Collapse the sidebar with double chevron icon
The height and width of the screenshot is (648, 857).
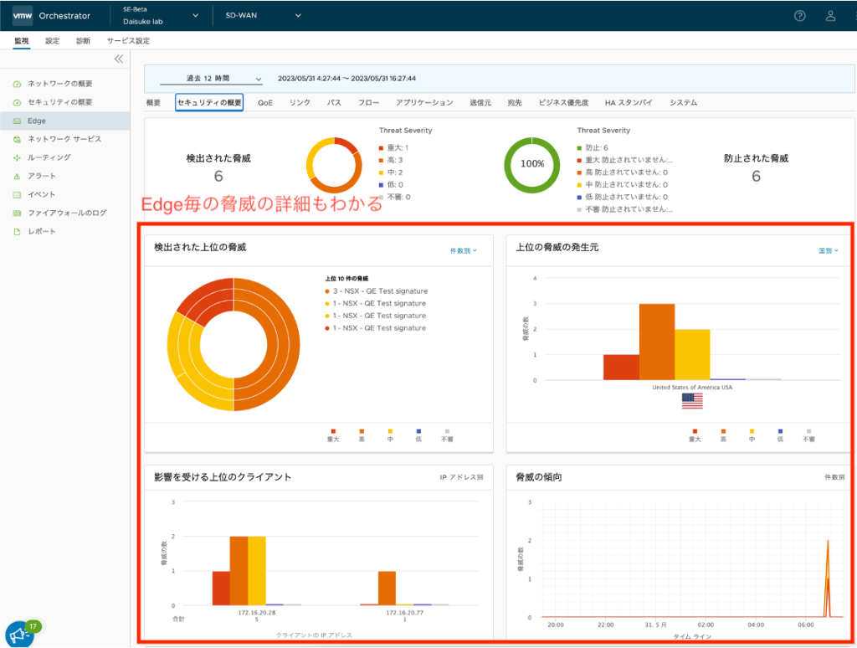119,59
